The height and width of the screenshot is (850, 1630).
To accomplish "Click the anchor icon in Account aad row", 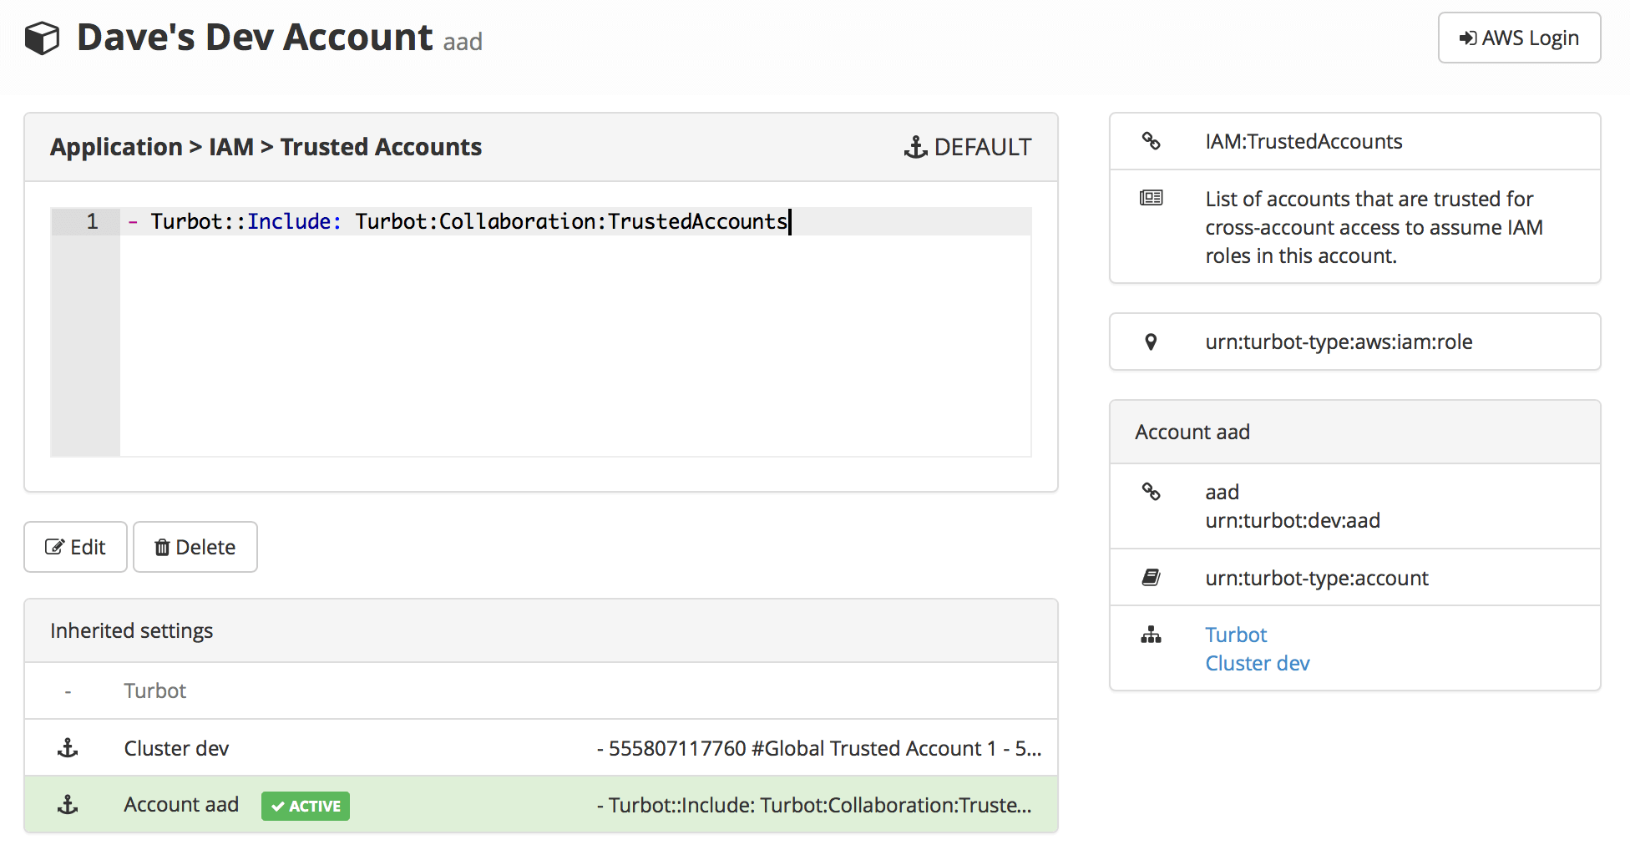I will point(68,805).
